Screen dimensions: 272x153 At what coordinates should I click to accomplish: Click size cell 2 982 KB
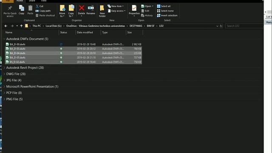click(136, 44)
